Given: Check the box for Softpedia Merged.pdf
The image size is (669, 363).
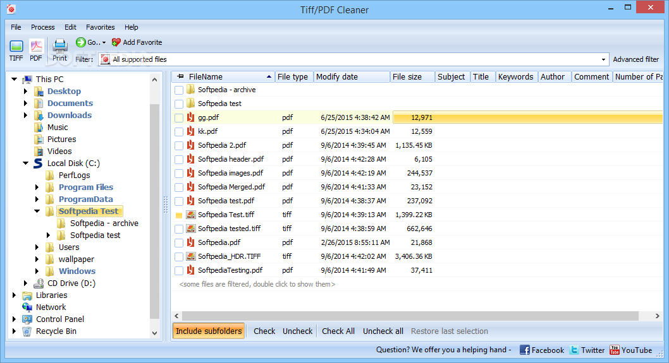Looking at the screenshot, I should [x=179, y=187].
